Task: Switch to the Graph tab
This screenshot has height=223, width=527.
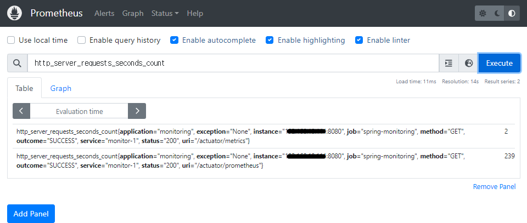Action: [x=61, y=88]
